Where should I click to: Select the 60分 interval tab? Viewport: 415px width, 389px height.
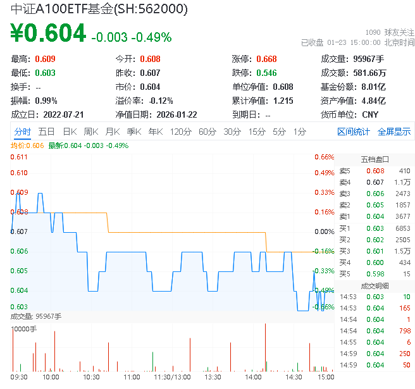207,132
